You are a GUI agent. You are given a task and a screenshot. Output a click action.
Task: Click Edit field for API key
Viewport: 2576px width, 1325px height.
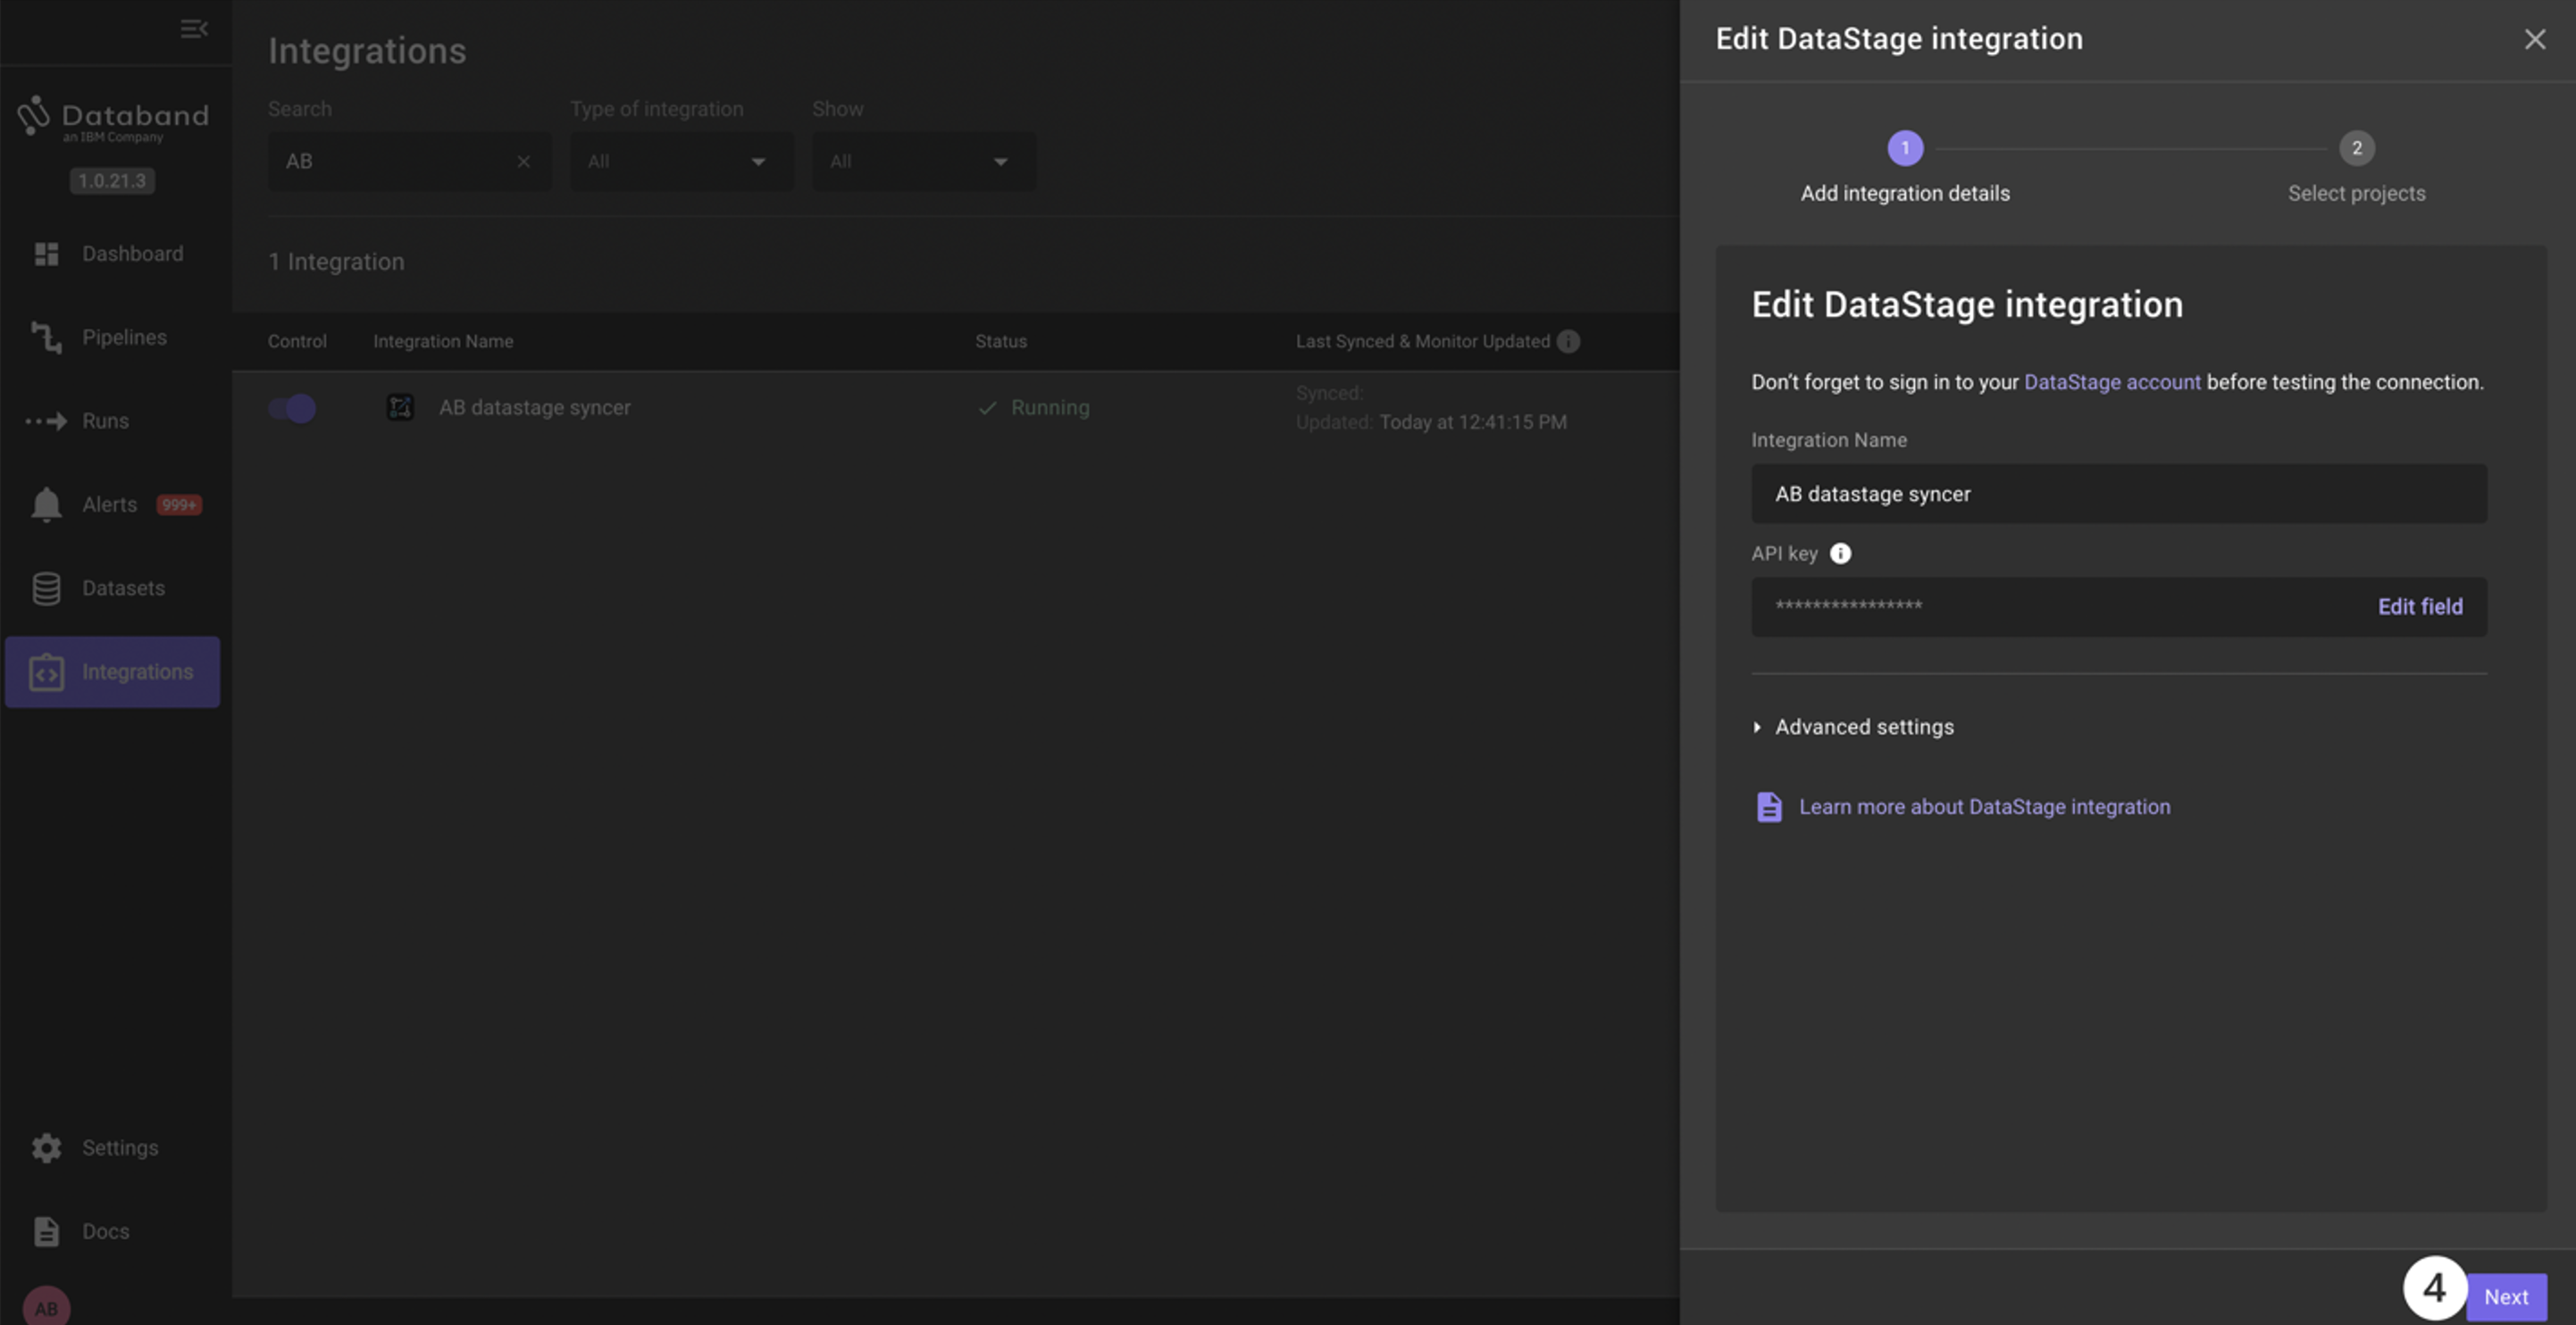(x=2419, y=606)
